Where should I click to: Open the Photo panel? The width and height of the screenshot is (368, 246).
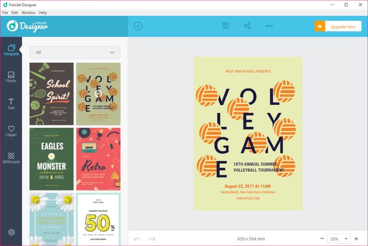(11, 77)
